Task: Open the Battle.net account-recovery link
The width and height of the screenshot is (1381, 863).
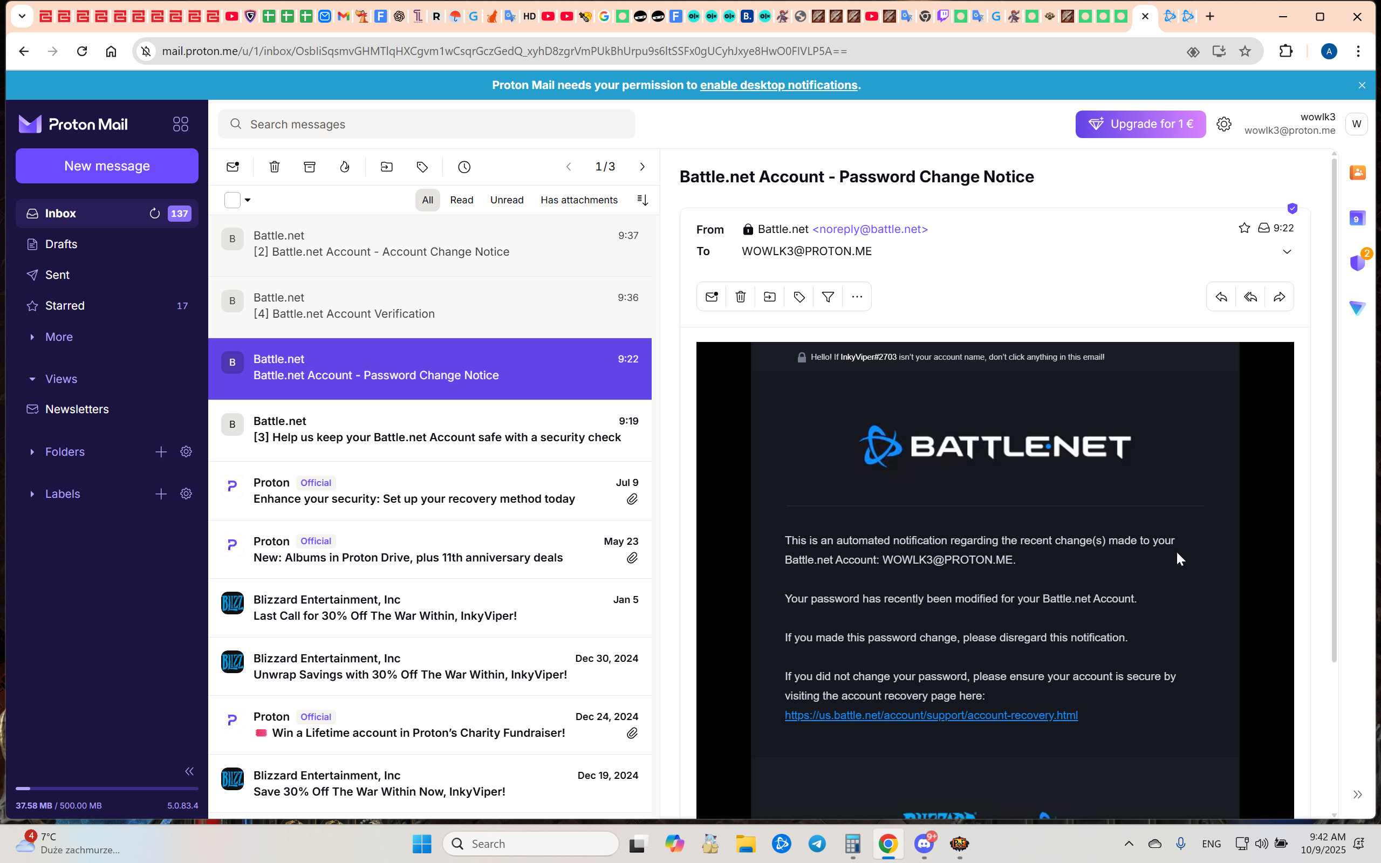Action: 931,715
